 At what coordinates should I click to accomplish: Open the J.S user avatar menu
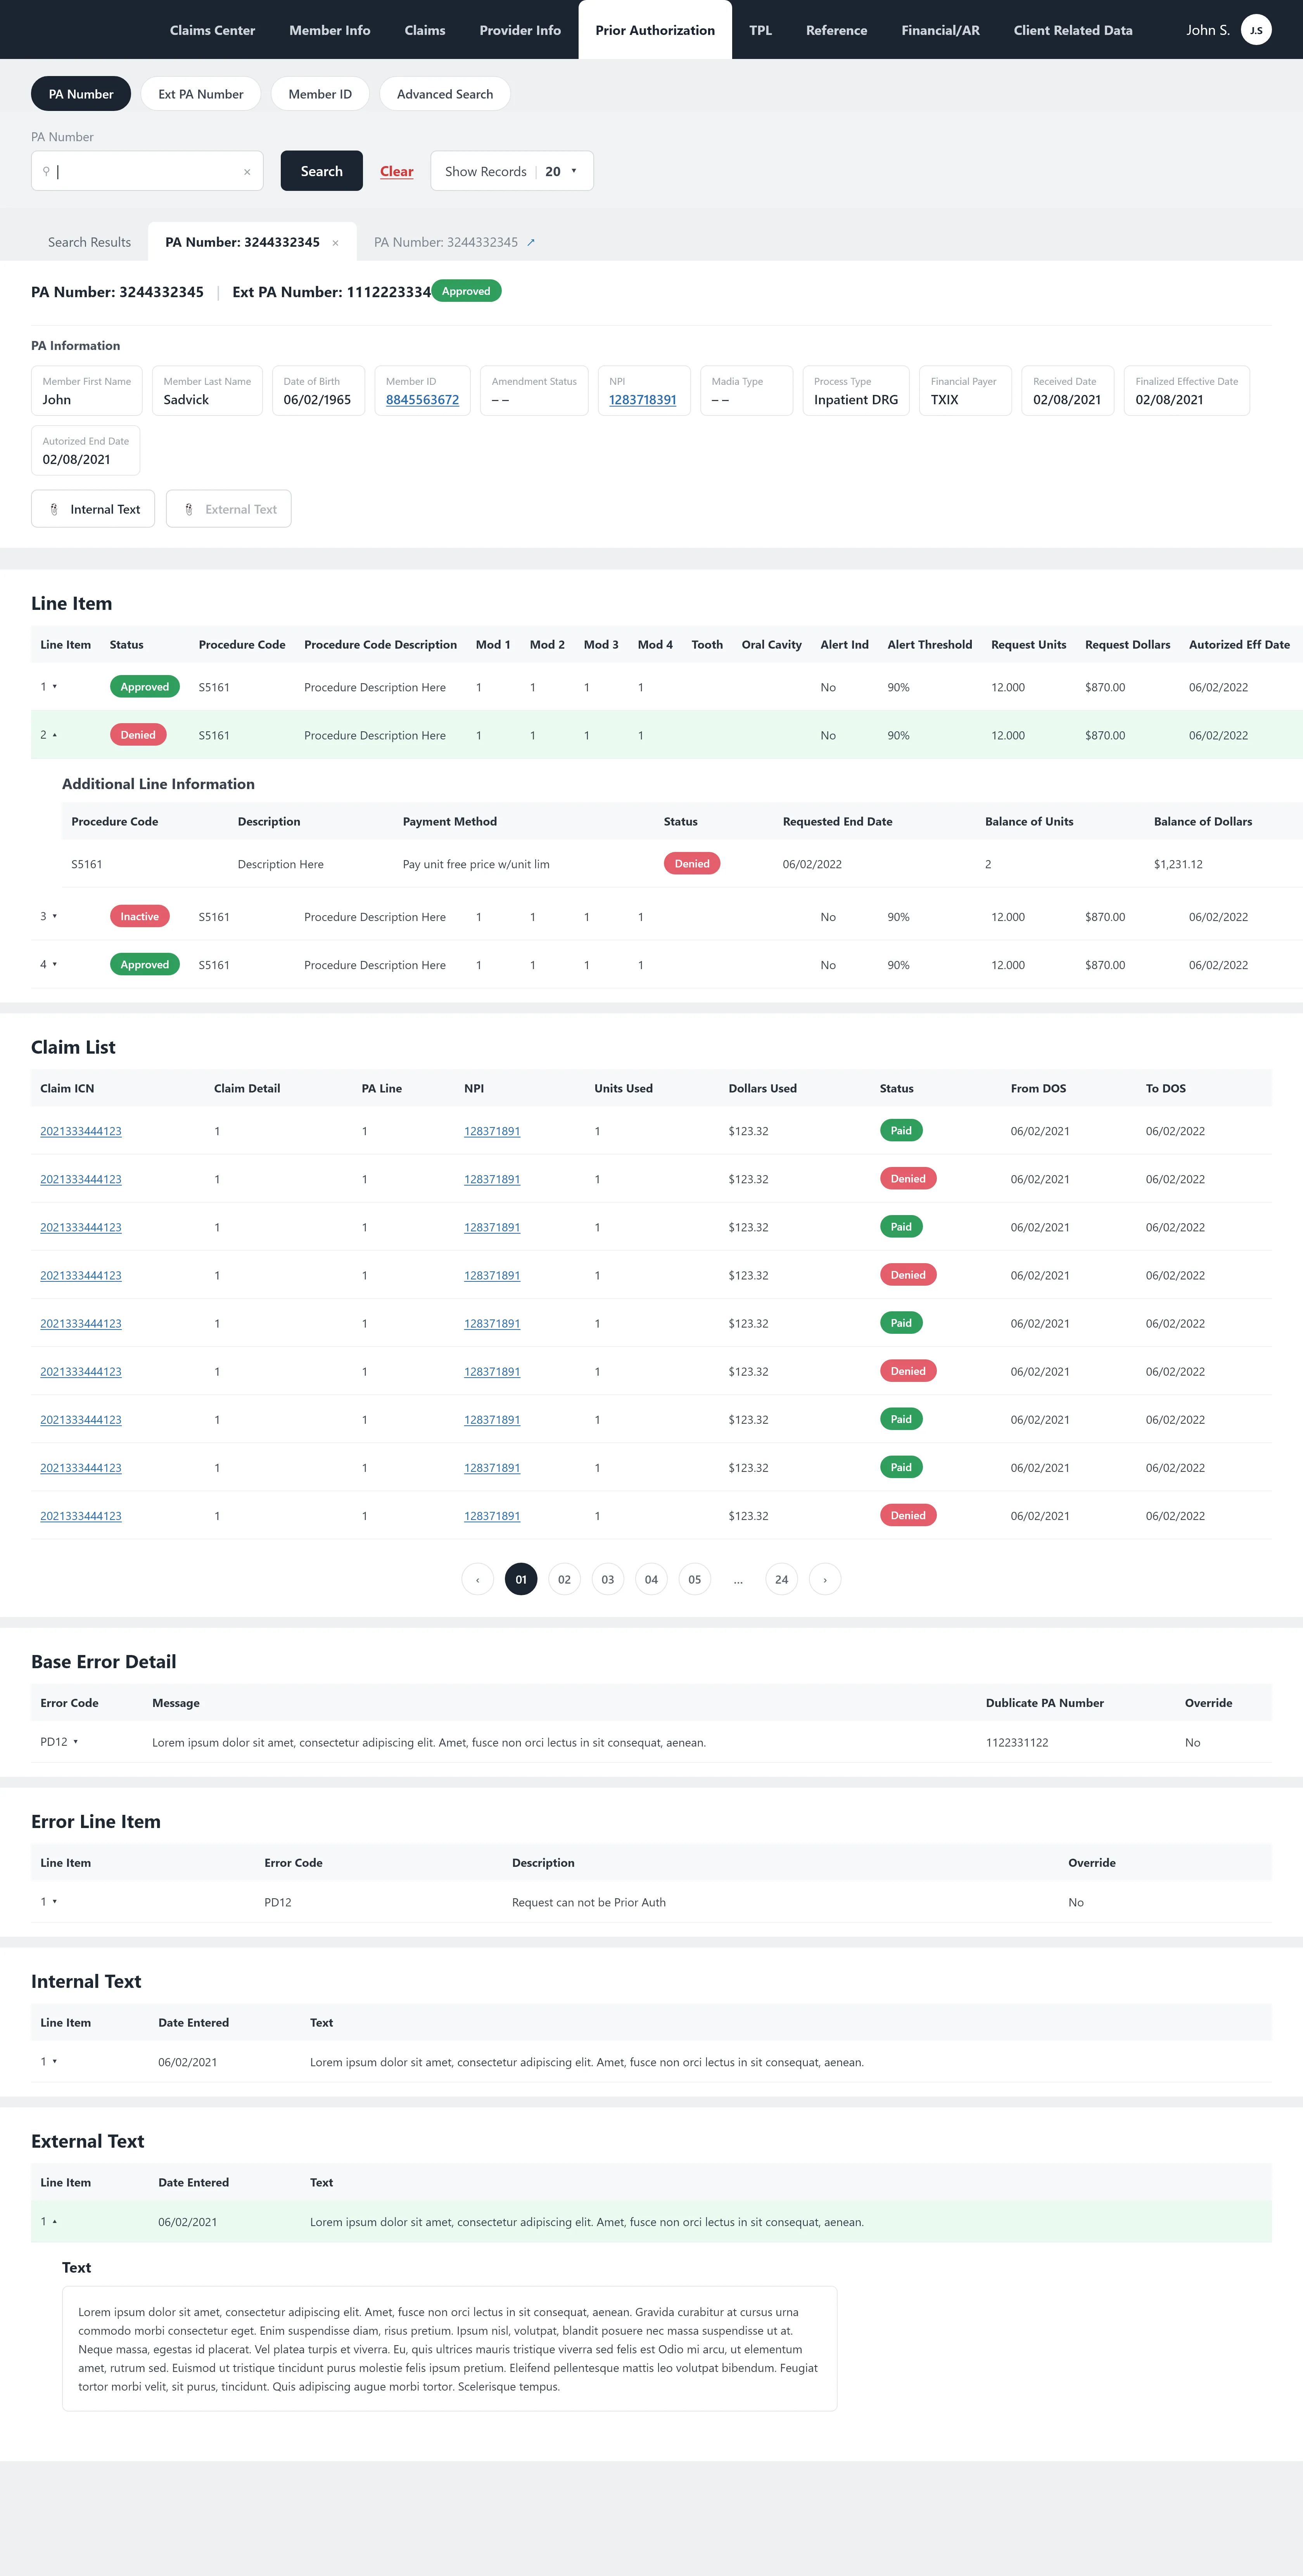click(x=1256, y=30)
